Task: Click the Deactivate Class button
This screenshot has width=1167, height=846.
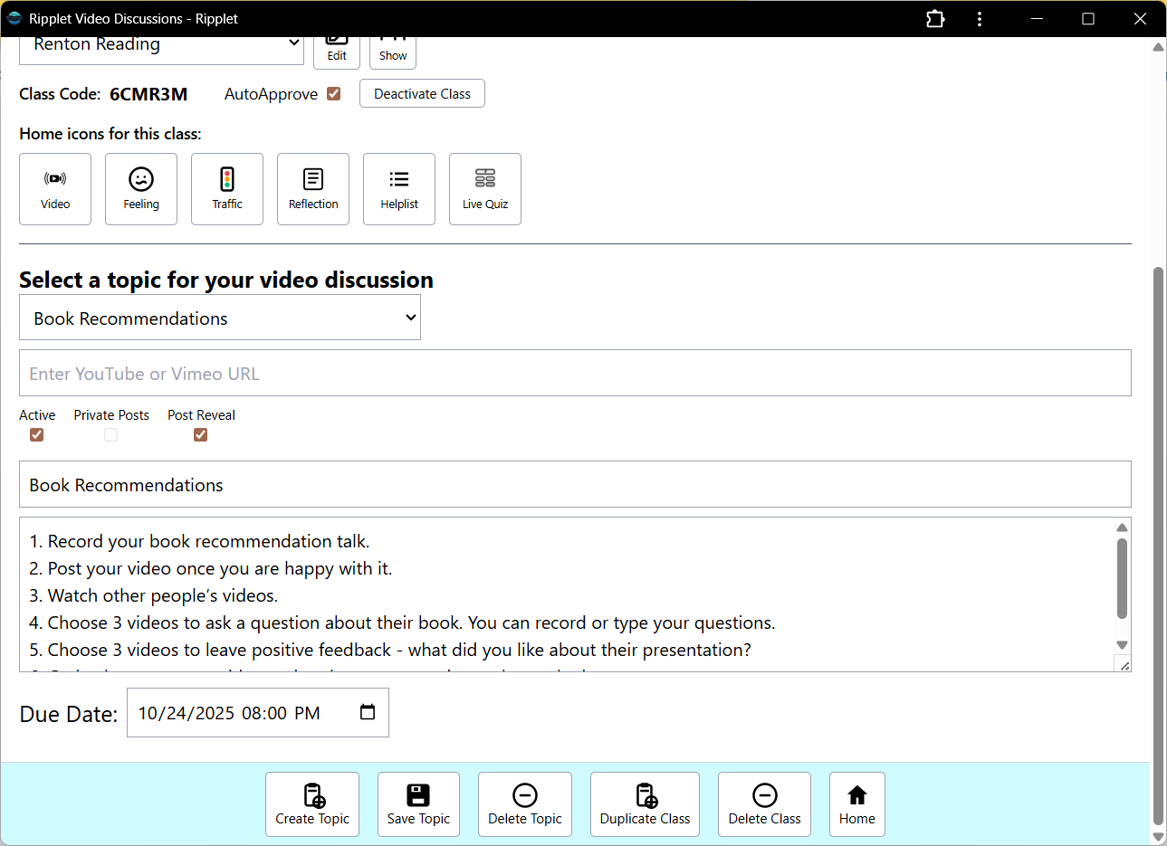Action: click(x=421, y=92)
